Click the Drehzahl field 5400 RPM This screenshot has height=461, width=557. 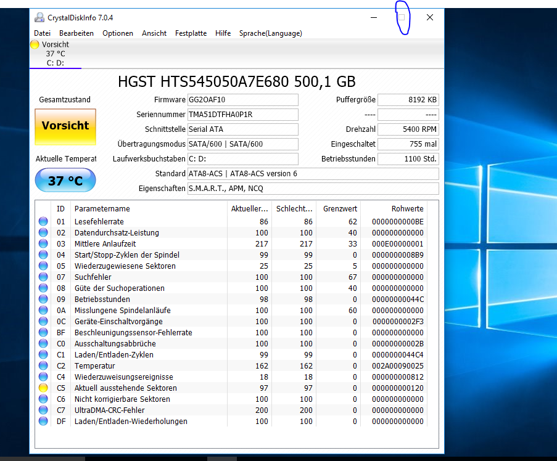[x=408, y=129]
